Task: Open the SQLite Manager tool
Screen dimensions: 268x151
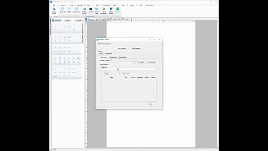Action: coord(111,10)
